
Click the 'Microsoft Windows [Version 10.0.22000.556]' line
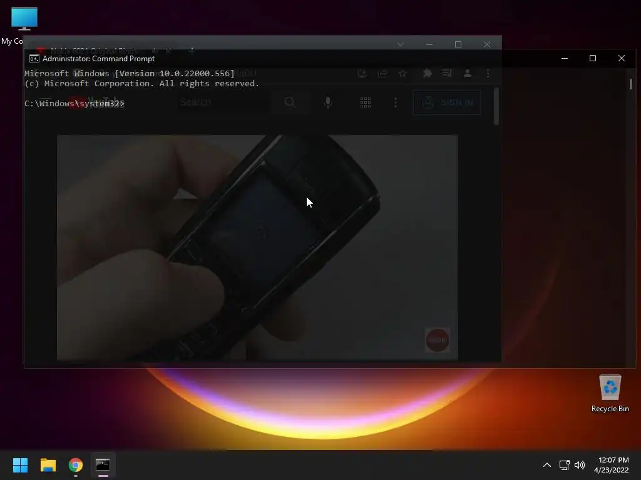[x=130, y=74]
